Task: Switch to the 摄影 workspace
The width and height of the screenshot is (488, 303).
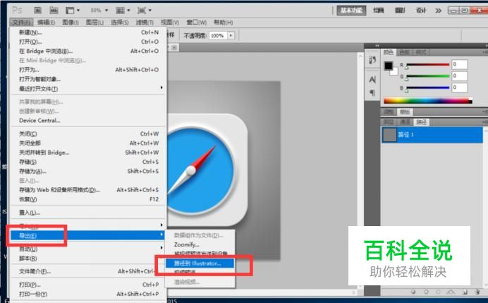Action: click(x=400, y=11)
